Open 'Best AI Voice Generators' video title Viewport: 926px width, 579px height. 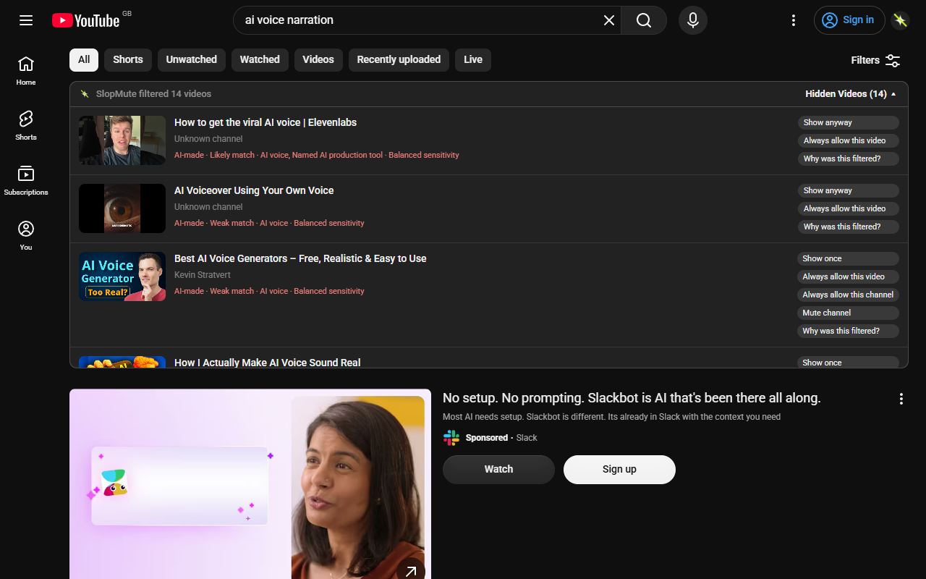pyautogui.click(x=300, y=258)
